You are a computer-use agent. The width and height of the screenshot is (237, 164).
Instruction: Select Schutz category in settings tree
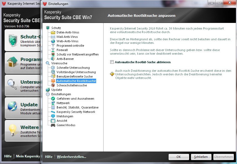(x=56, y=28)
